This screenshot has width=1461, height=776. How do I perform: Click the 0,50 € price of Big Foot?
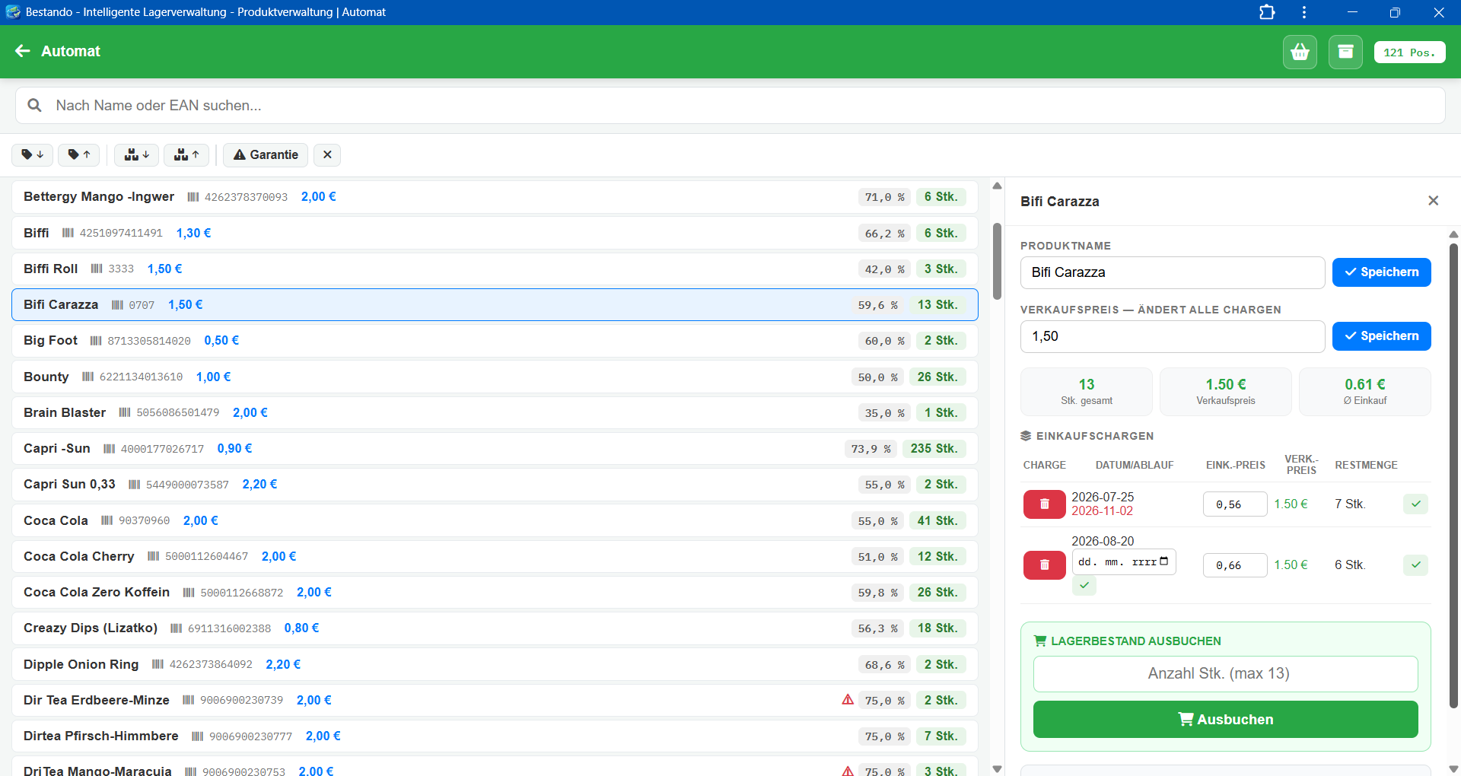point(221,341)
